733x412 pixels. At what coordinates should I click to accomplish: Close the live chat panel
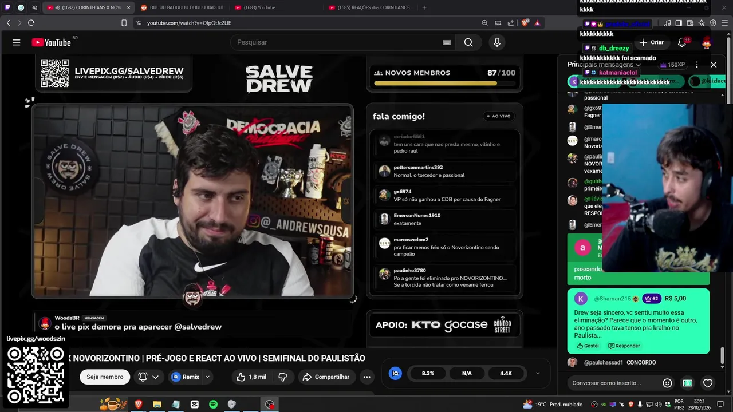714,65
